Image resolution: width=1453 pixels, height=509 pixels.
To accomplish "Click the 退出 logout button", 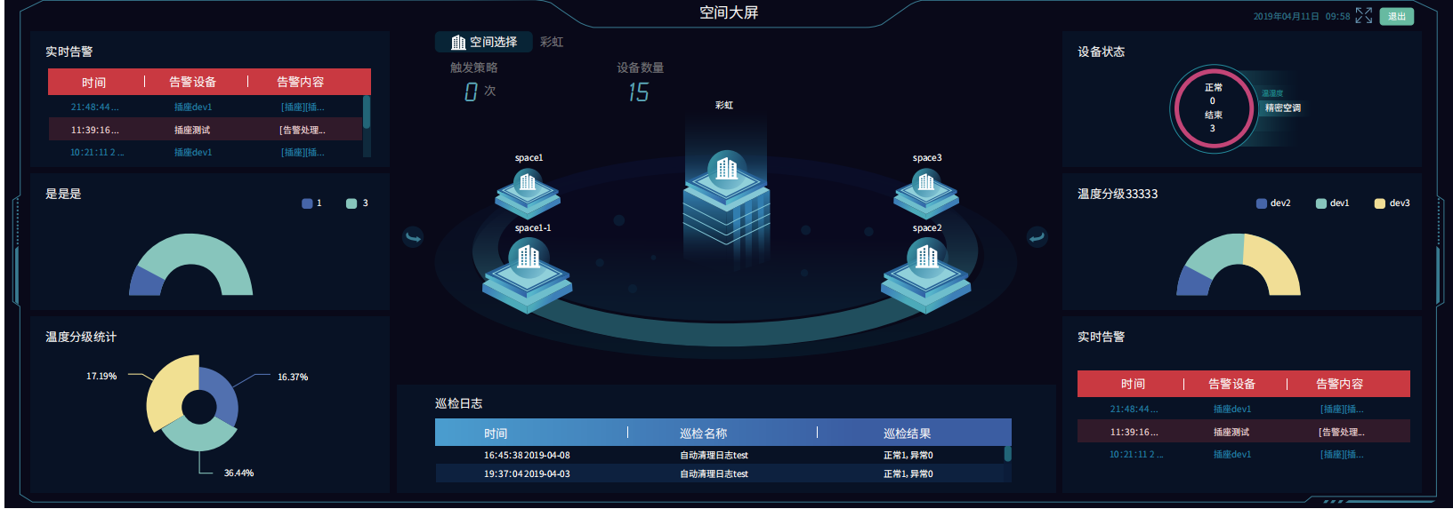I will pos(1396,16).
